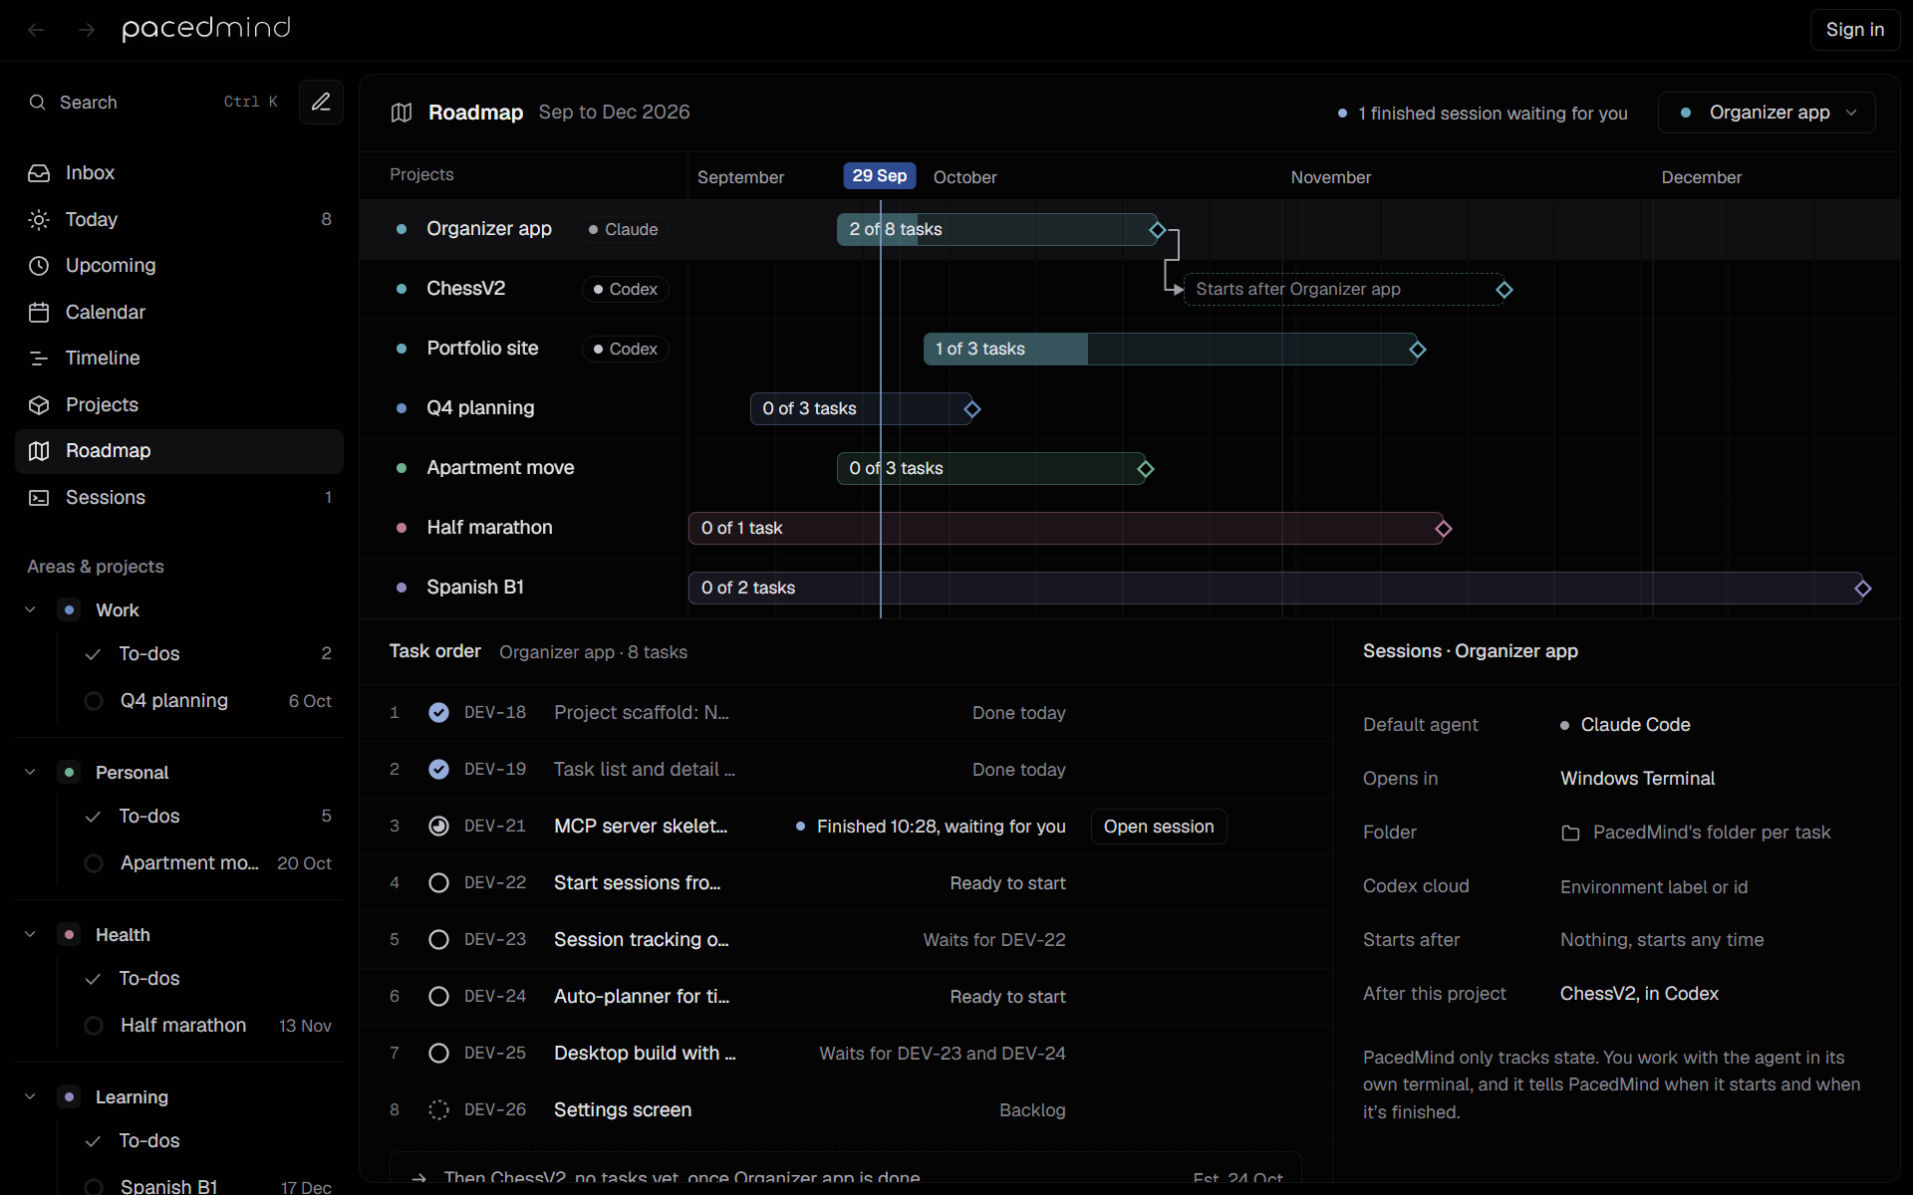Click the Q4 planning progress bar

click(x=861, y=409)
